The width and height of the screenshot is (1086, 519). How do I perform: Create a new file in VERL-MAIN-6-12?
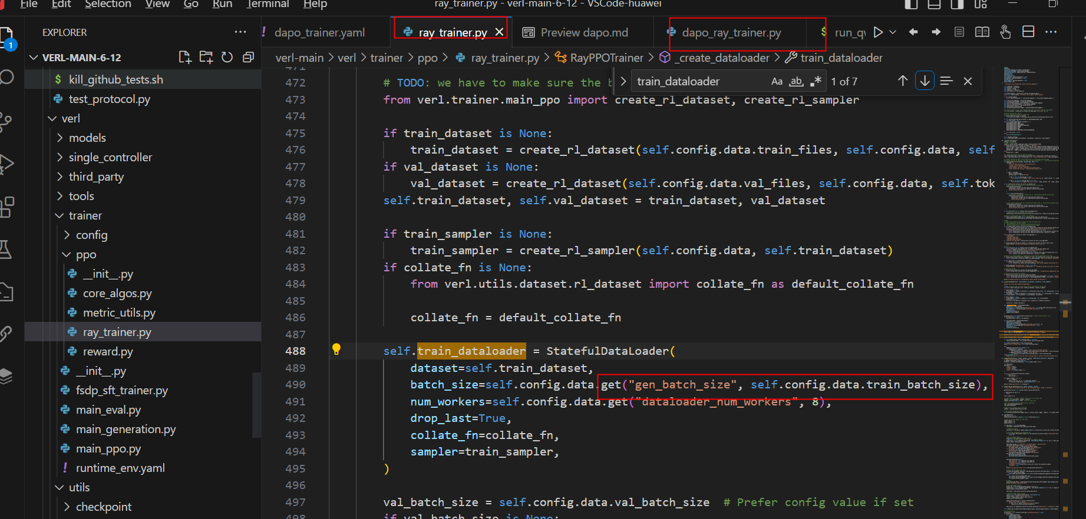point(185,57)
